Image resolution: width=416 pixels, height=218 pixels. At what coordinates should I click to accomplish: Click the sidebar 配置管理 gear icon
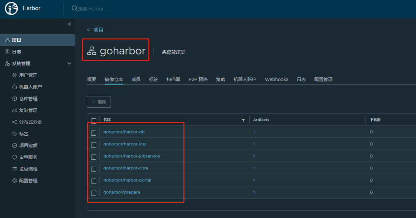tap(15, 181)
